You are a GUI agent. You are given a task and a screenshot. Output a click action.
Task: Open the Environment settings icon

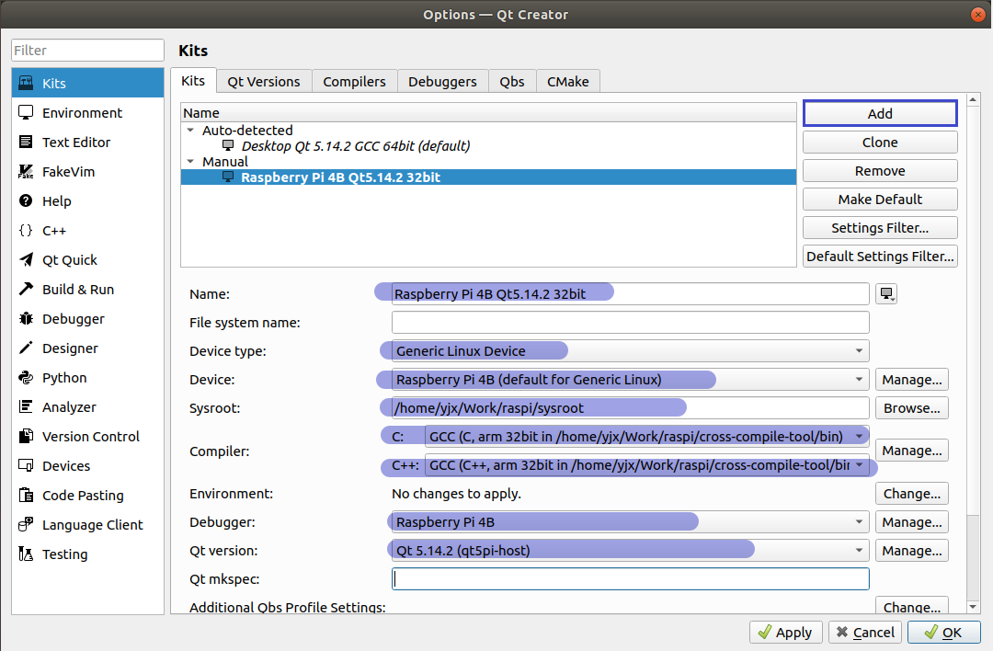(26, 113)
